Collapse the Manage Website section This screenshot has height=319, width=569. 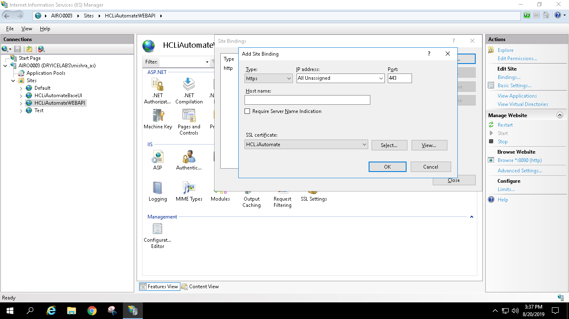point(560,115)
